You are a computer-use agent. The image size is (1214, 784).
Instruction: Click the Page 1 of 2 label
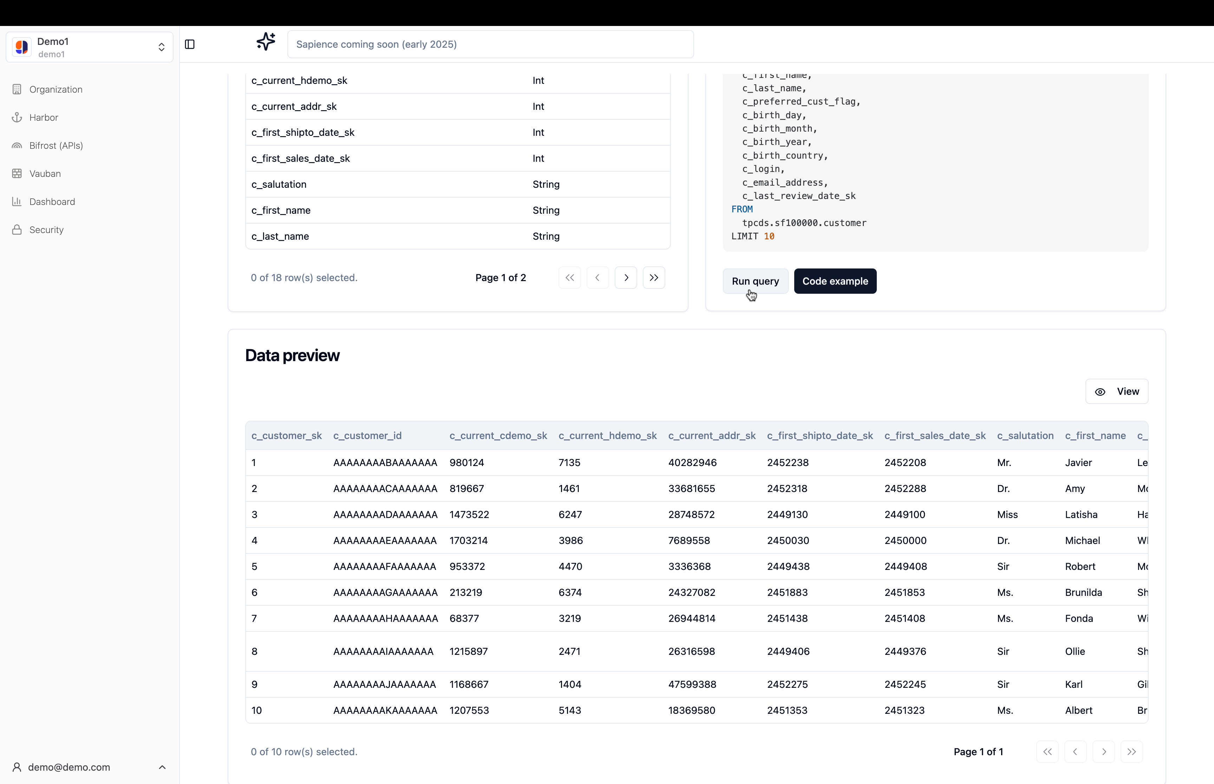click(x=500, y=278)
